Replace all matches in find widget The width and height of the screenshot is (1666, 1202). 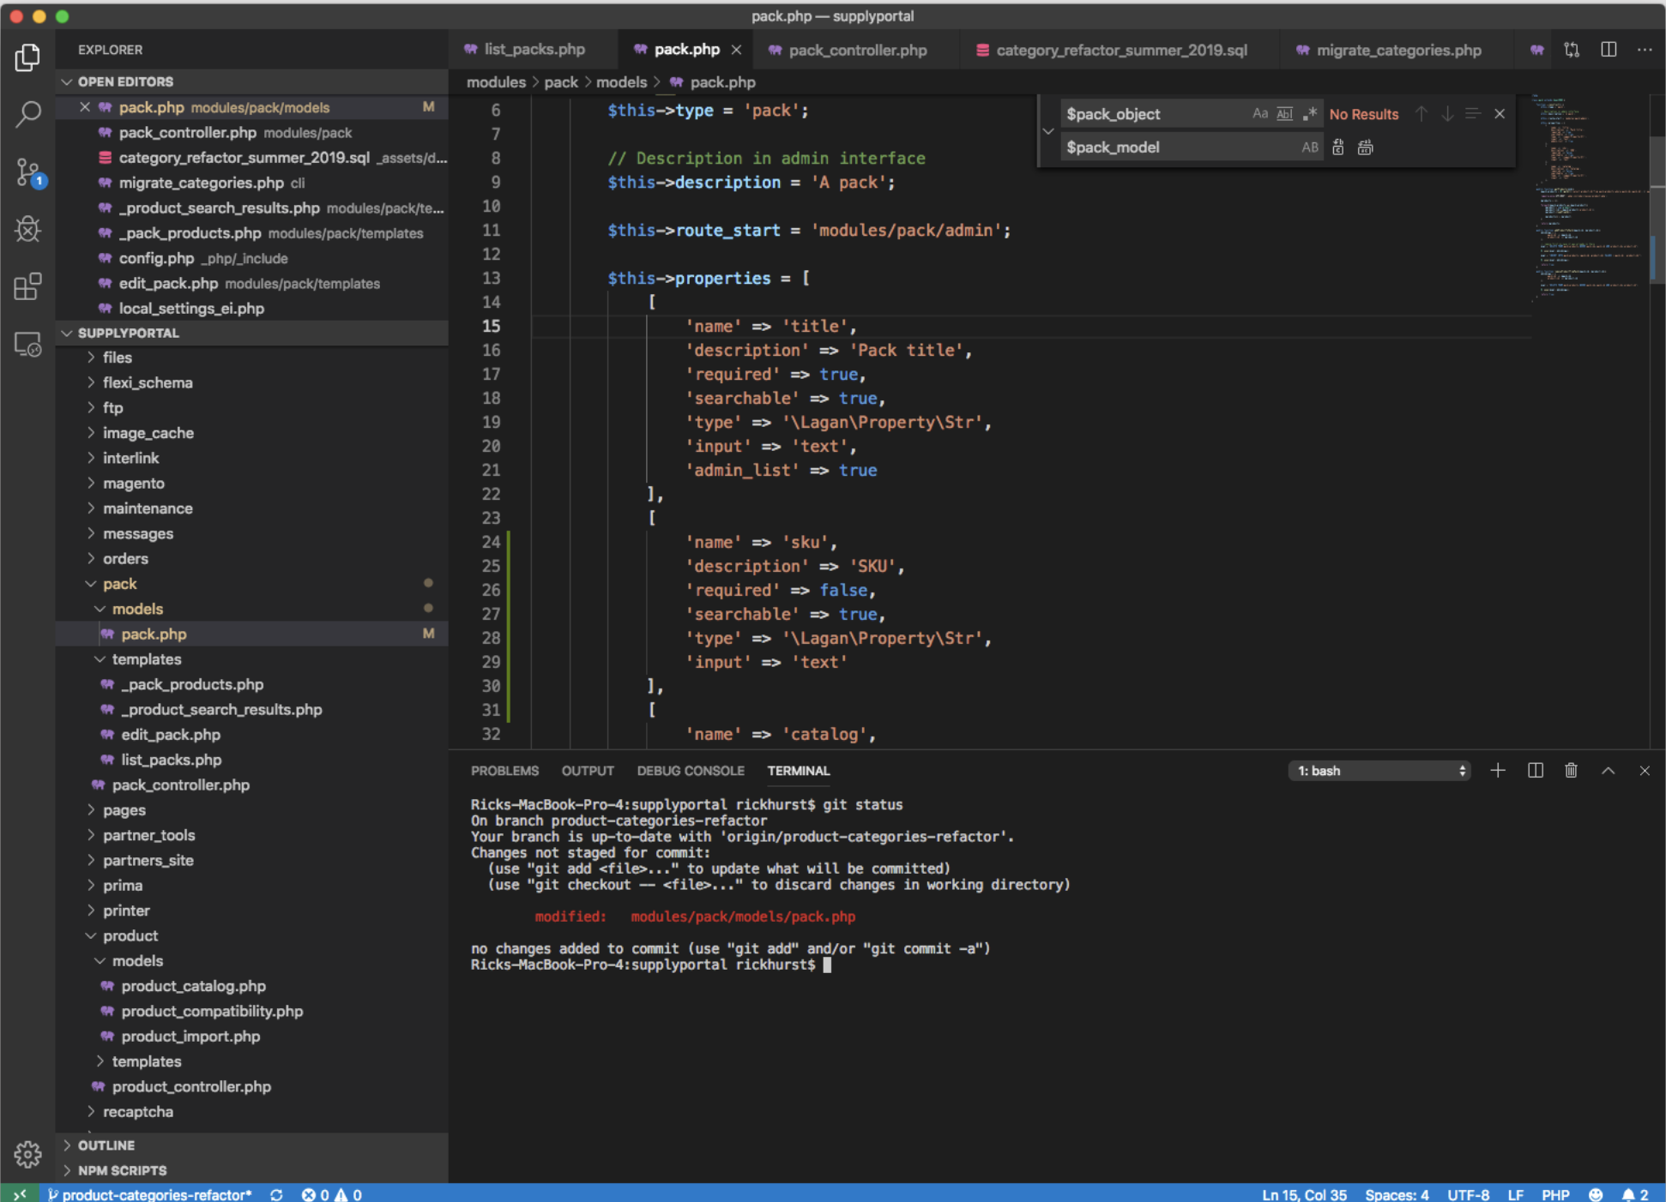click(1366, 147)
